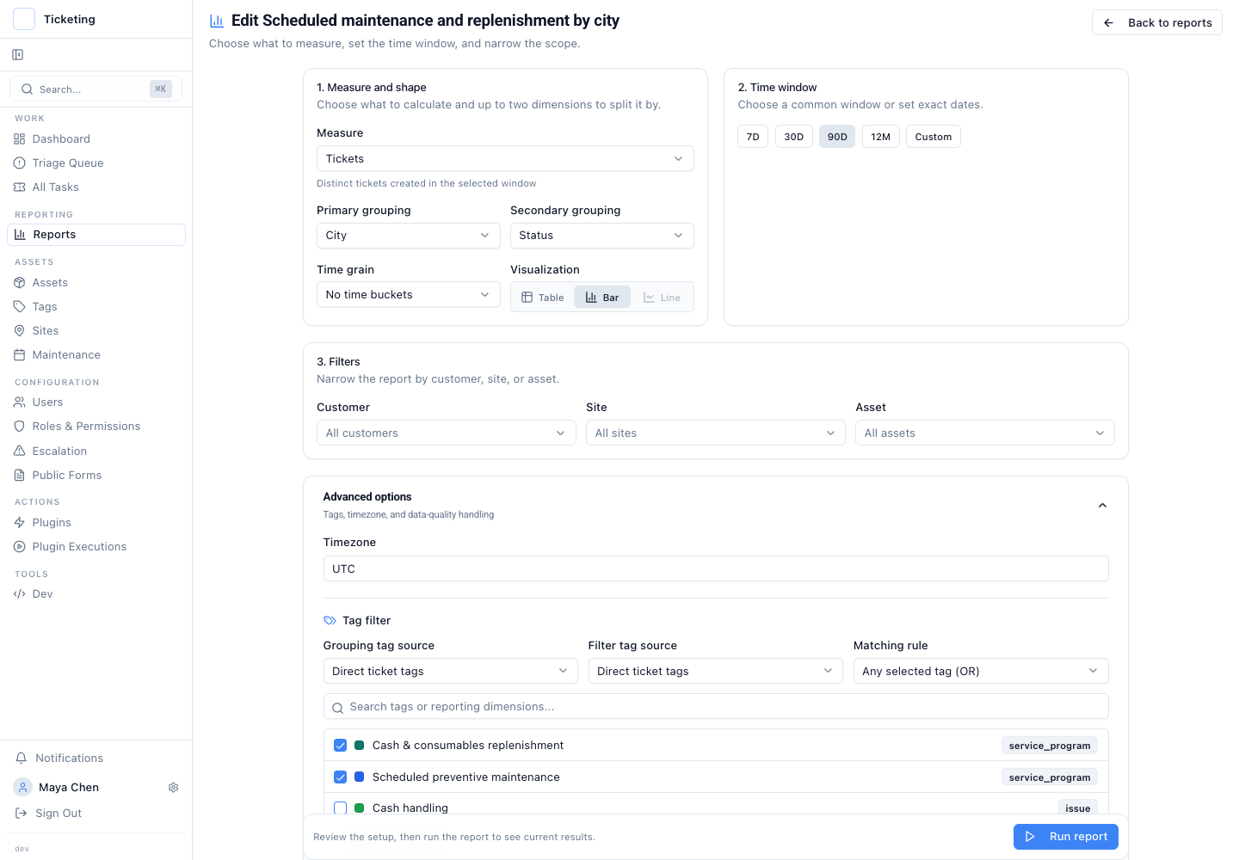Click the blue swatch for Scheduled preventive maintenance
The width and height of the screenshot is (1239, 860).
pos(360,777)
